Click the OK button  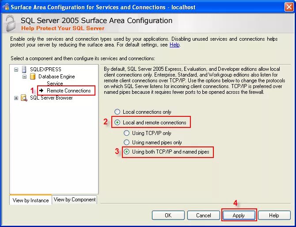[x=168, y=215]
